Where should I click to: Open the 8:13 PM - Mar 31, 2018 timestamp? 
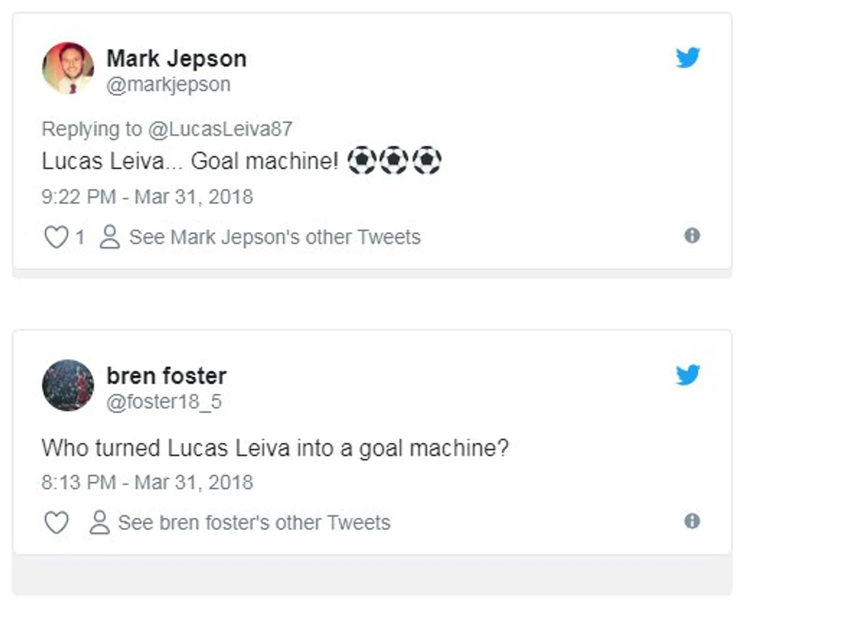[x=147, y=482]
